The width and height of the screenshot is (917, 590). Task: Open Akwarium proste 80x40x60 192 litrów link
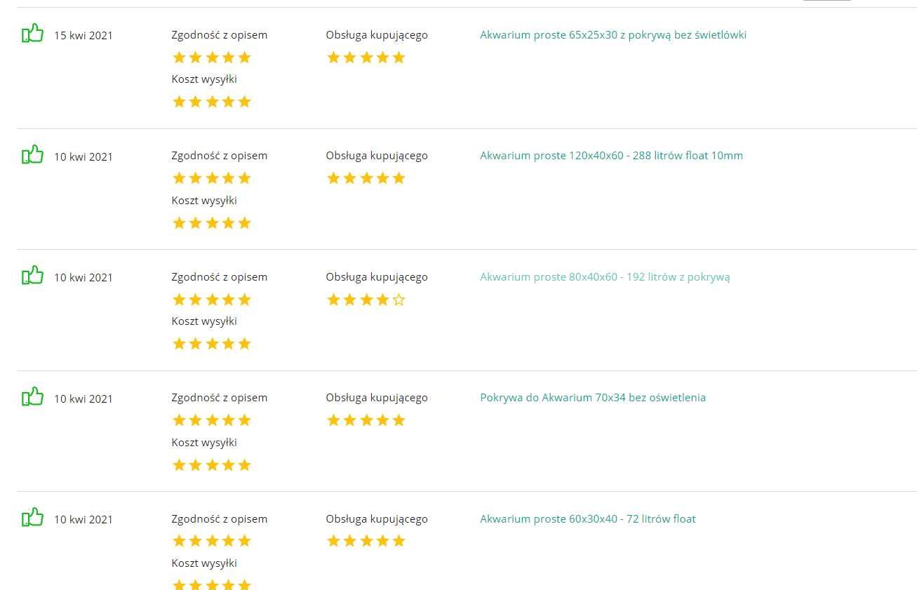coord(605,277)
